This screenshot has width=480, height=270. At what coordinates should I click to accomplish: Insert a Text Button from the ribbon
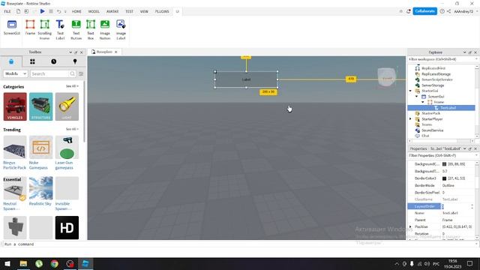coord(76,30)
